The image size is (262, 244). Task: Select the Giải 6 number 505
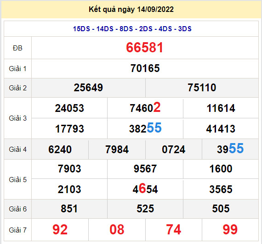coord(221,209)
